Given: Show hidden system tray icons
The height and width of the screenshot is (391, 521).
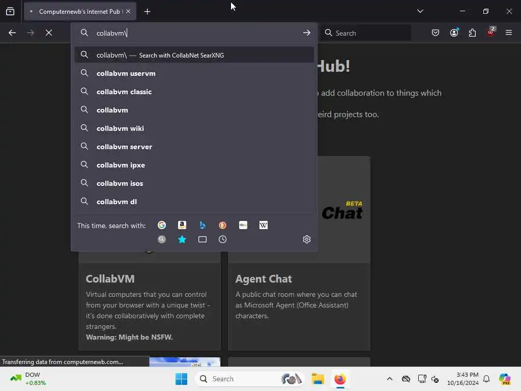Looking at the screenshot, I should [x=389, y=379].
